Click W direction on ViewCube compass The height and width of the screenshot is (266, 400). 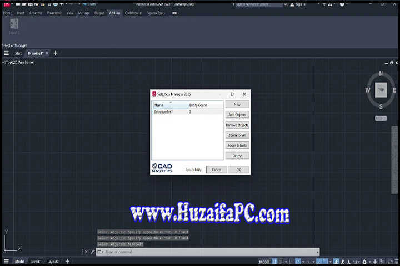(x=368, y=90)
